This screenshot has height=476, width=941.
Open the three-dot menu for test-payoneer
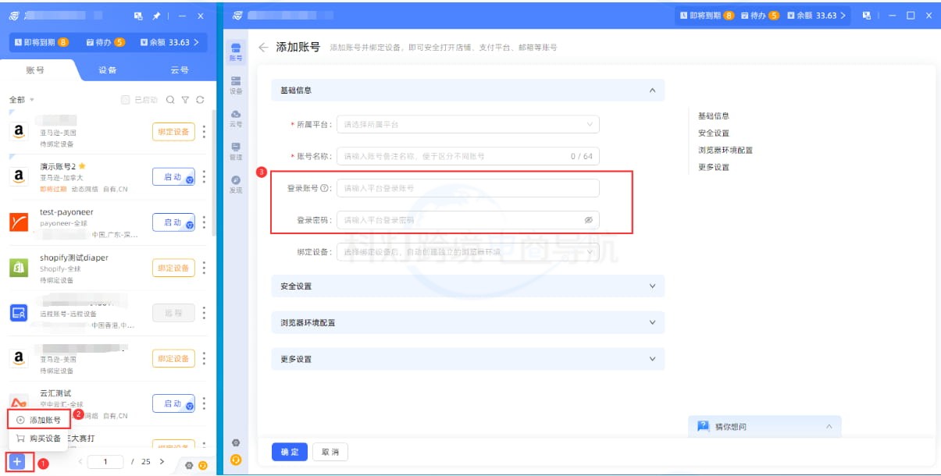205,221
